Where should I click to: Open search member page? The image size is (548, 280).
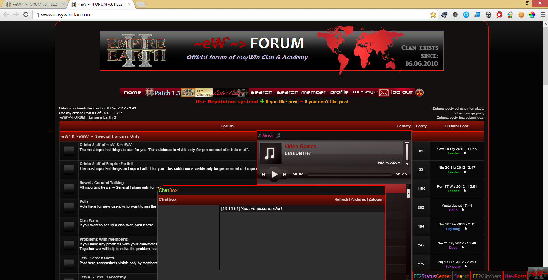(301, 92)
